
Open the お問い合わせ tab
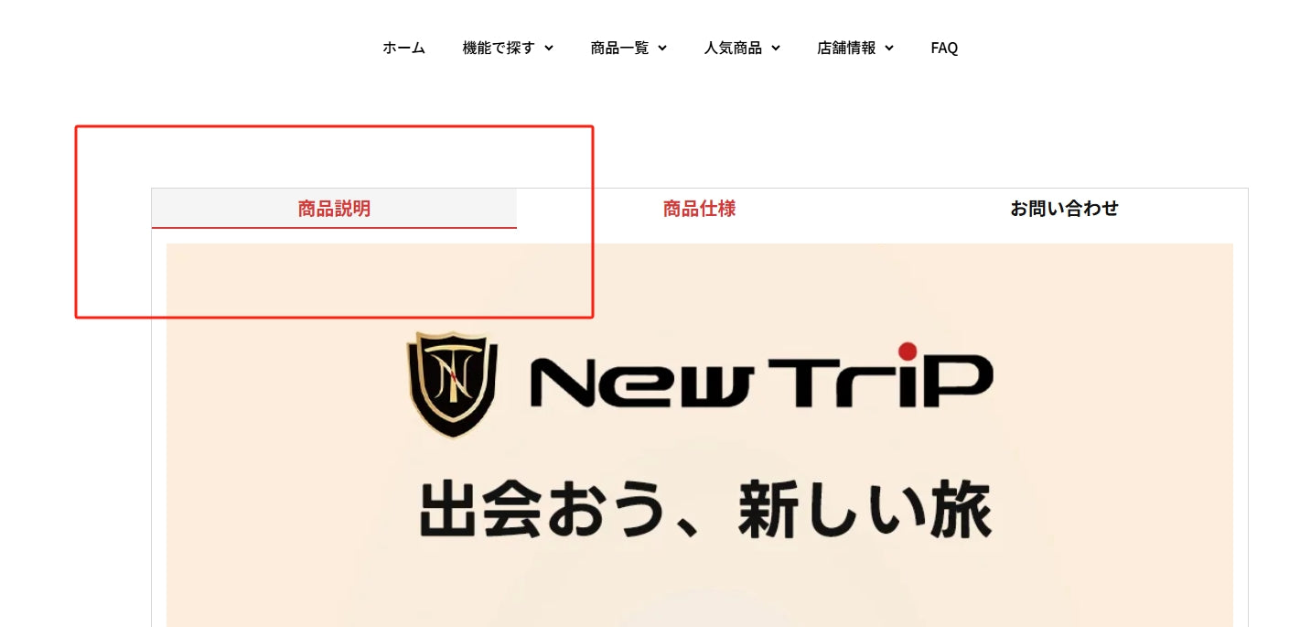[x=1065, y=208]
